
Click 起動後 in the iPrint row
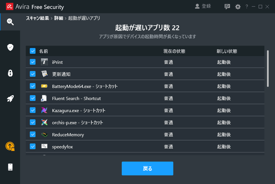point(224,62)
